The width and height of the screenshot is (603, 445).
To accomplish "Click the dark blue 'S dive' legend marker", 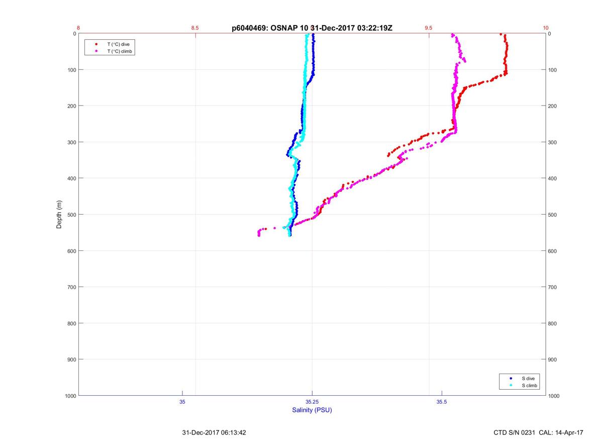I will click(511, 378).
